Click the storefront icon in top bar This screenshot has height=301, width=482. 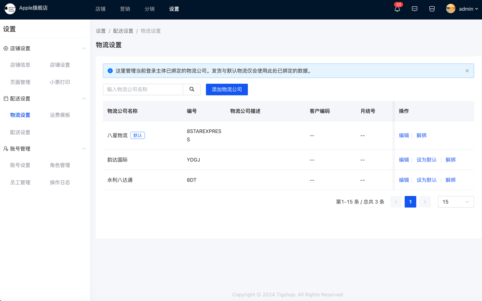[432, 9]
